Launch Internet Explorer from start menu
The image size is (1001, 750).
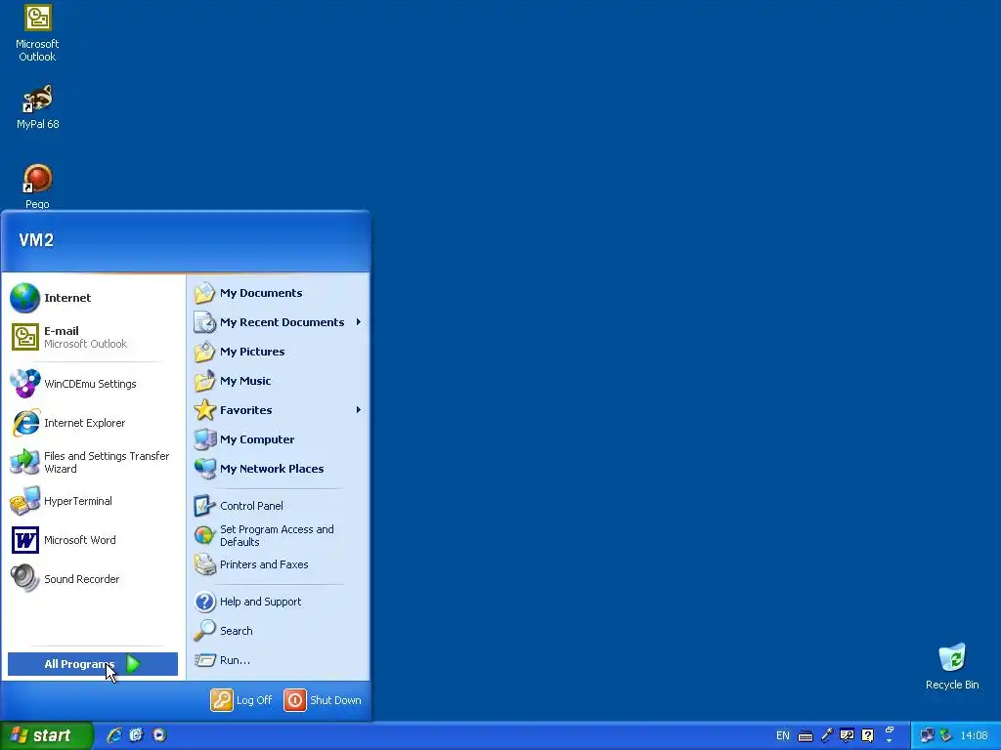pyautogui.click(x=93, y=423)
